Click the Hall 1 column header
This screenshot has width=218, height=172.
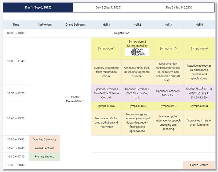coord(106,25)
